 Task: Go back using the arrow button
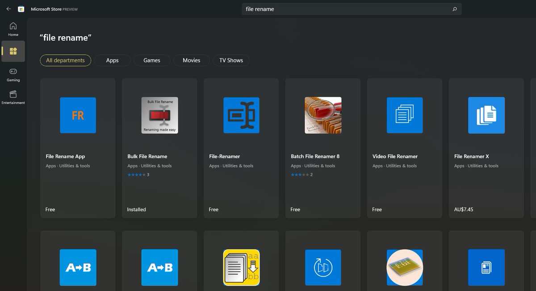8,8
